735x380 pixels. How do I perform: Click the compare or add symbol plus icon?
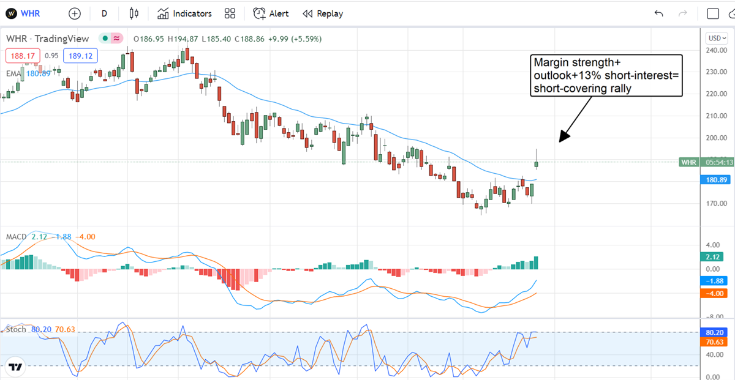click(74, 13)
